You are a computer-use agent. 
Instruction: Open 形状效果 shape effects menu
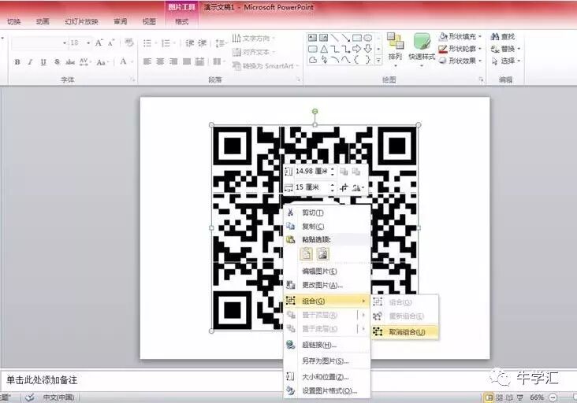460,61
